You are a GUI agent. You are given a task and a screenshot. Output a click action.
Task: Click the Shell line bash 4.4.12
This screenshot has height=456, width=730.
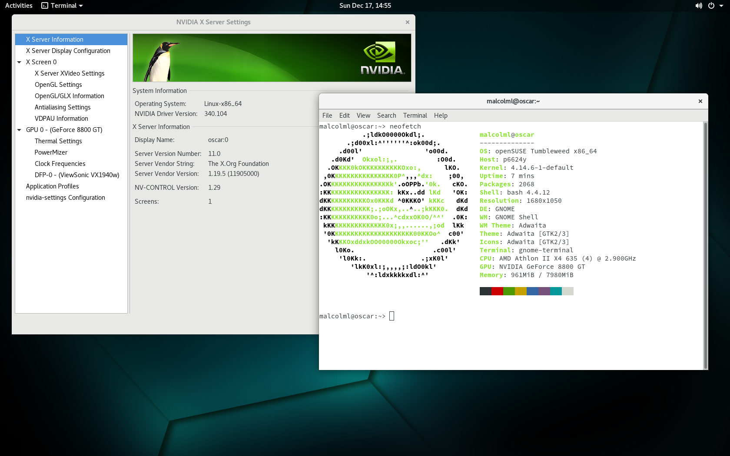514,193
